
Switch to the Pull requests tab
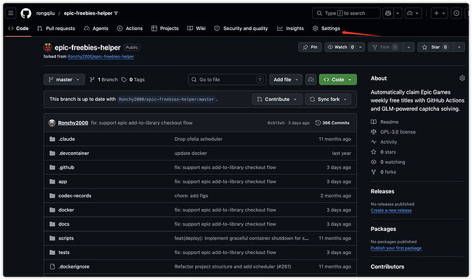[x=56, y=28]
